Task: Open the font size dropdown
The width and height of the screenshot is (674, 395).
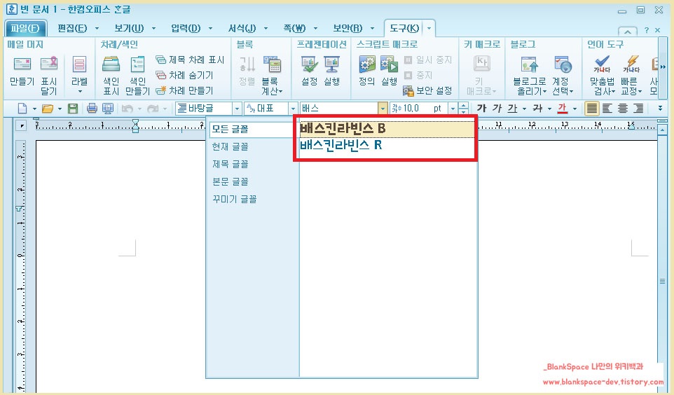Action: (453, 109)
